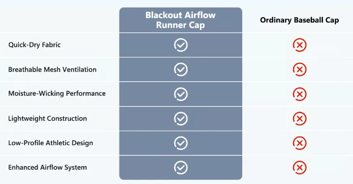Select the Ordinary Baseball Cap column header
The height and width of the screenshot is (184, 353).
click(300, 20)
